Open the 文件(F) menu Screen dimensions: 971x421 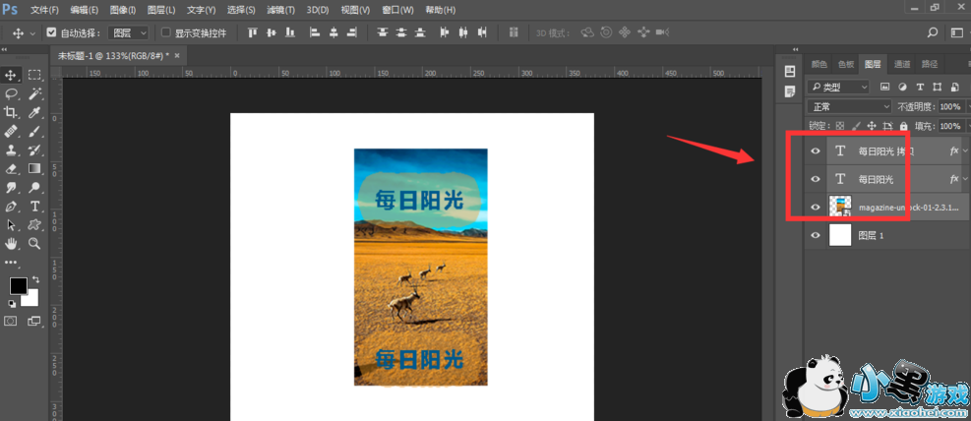click(x=45, y=10)
